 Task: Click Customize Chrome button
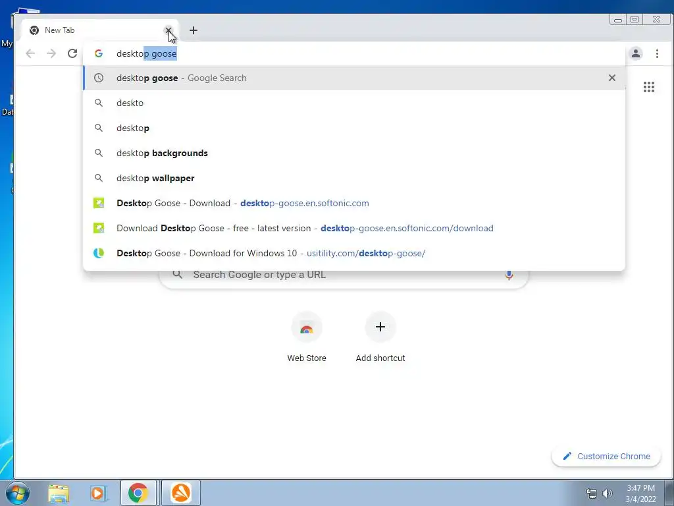[x=606, y=456]
